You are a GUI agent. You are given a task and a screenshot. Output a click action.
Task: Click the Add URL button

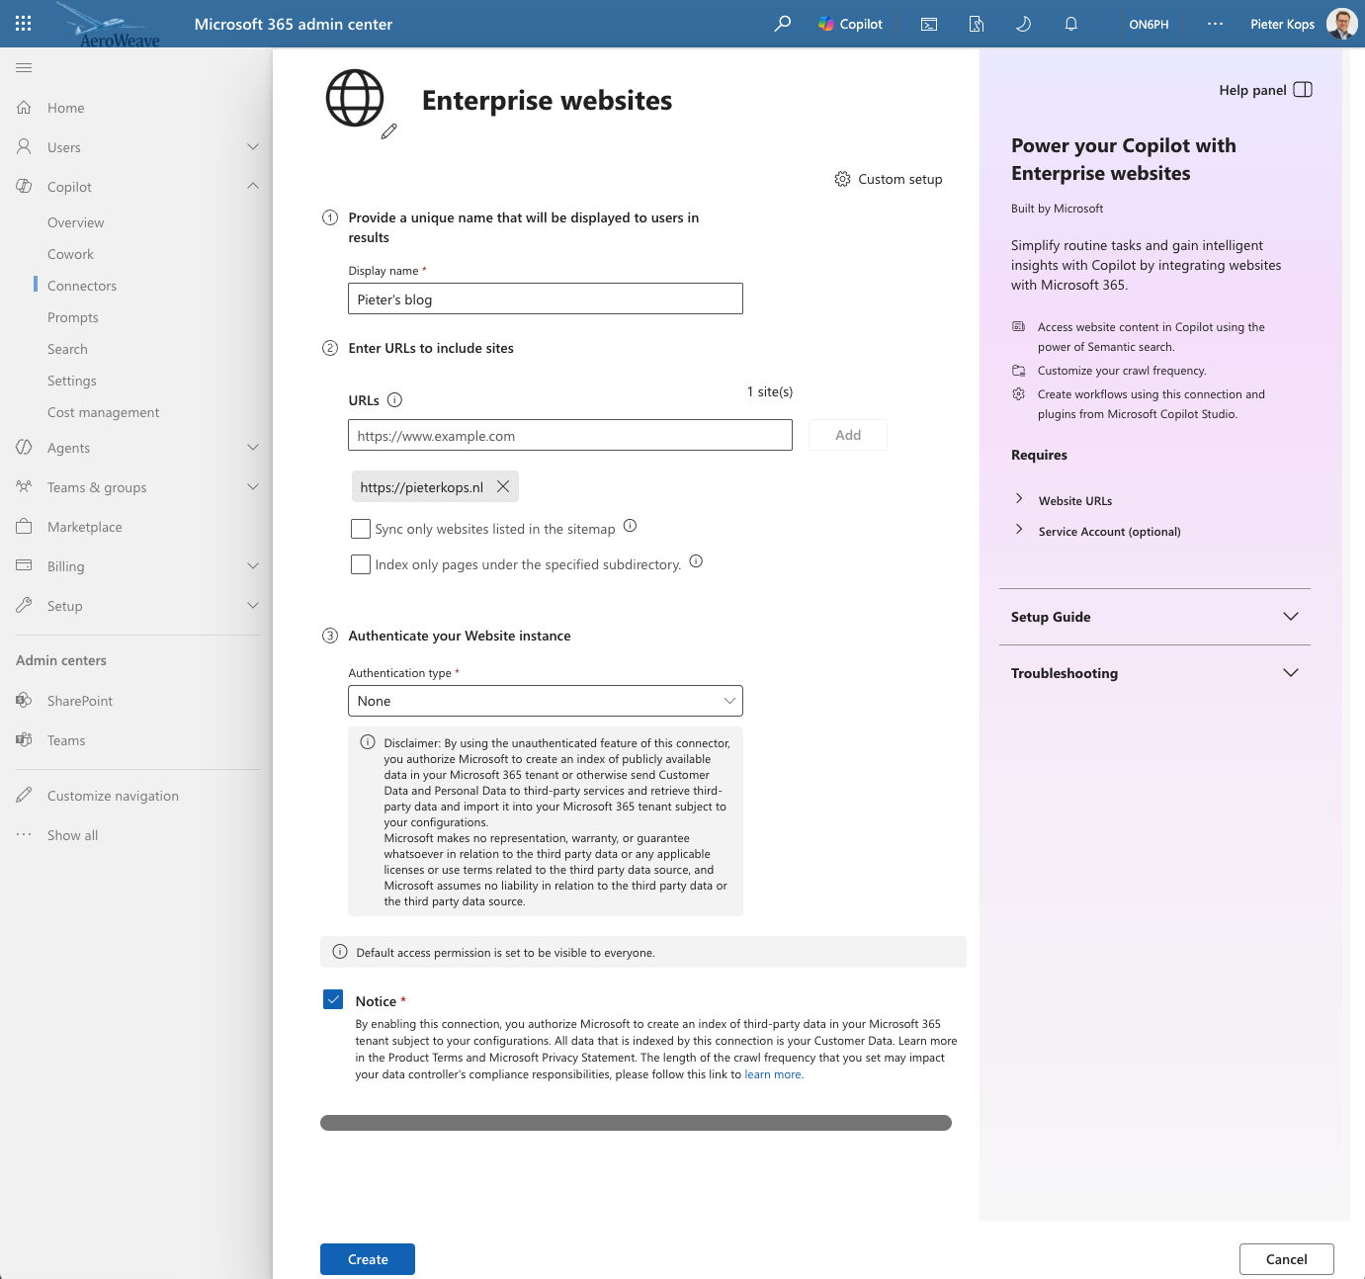pos(848,435)
